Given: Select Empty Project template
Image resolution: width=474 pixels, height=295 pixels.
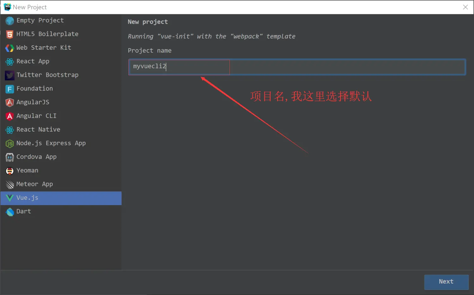Looking at the screenshot, I should click(61, 21).
